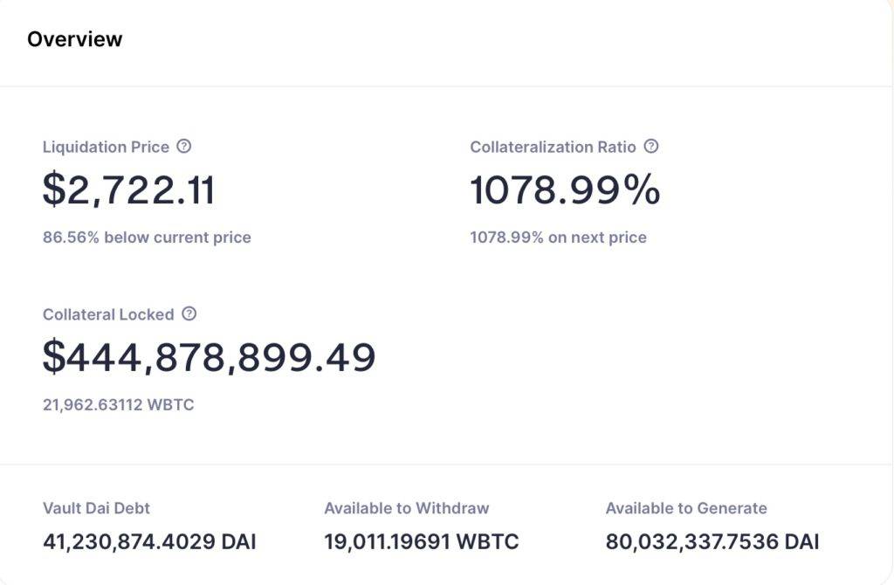894x585 pixels.
Task: Click the 21,962.63112 WBTC text
Action: 119,404
